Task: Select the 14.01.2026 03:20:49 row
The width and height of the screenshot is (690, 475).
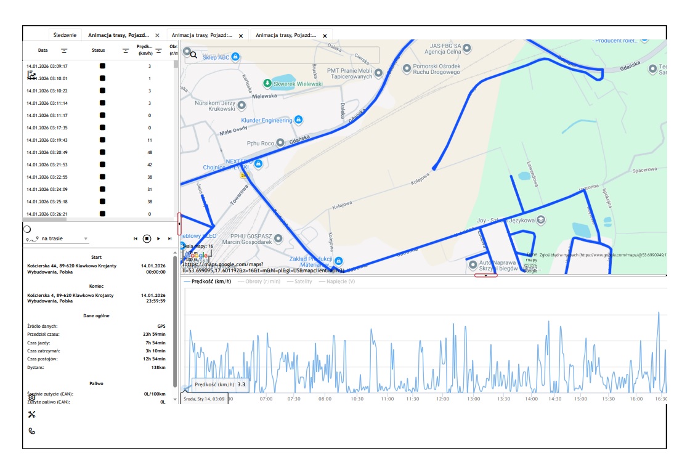Action: (x=47, y=152)
